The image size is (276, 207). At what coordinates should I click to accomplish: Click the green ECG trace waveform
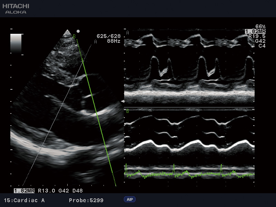tap(189, 173)
